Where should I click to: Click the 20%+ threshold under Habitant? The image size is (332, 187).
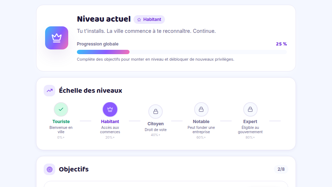coord(110,138)
